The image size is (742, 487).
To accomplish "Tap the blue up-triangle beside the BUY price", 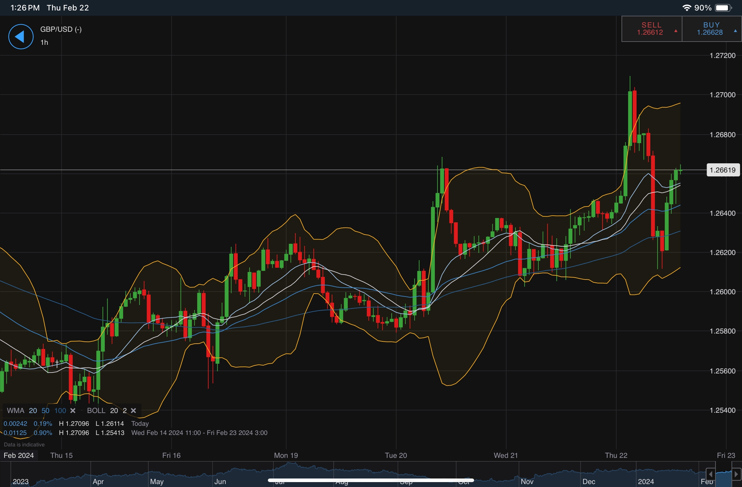I will 734,32.
